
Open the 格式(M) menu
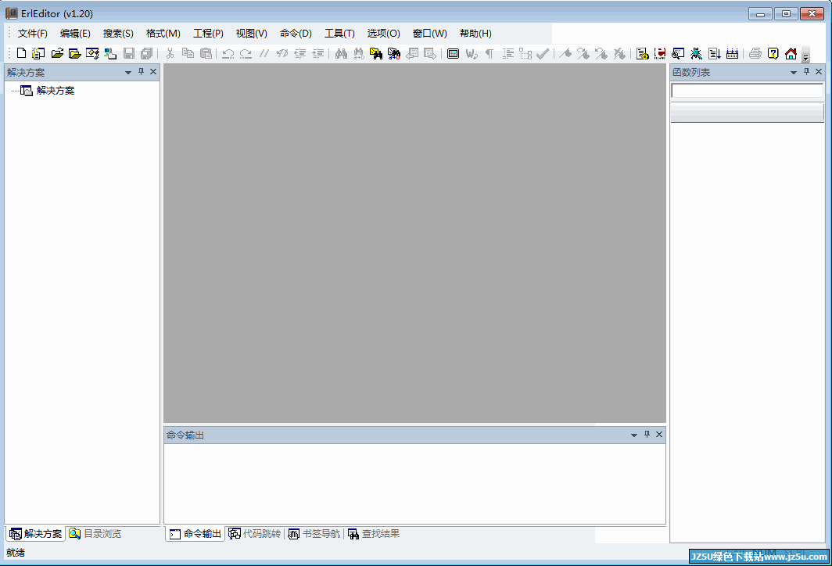pos(163,34)
